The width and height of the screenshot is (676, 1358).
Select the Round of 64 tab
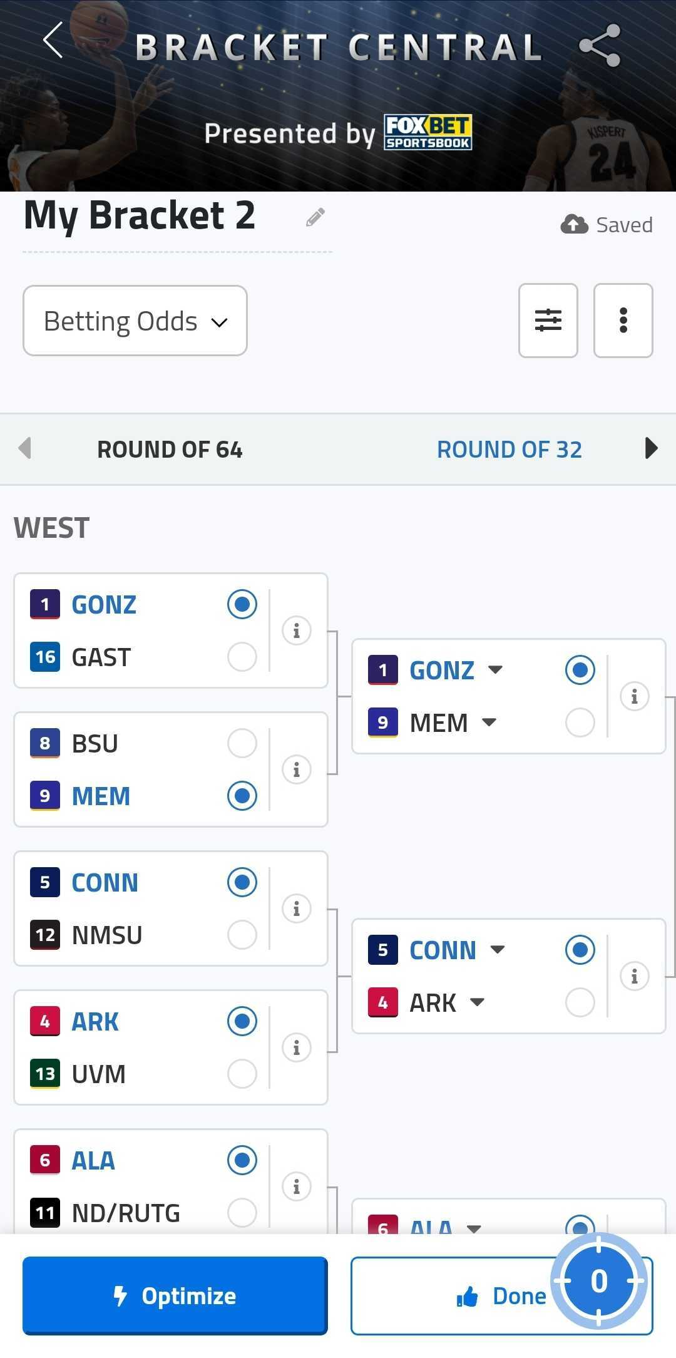click(170, 450)
